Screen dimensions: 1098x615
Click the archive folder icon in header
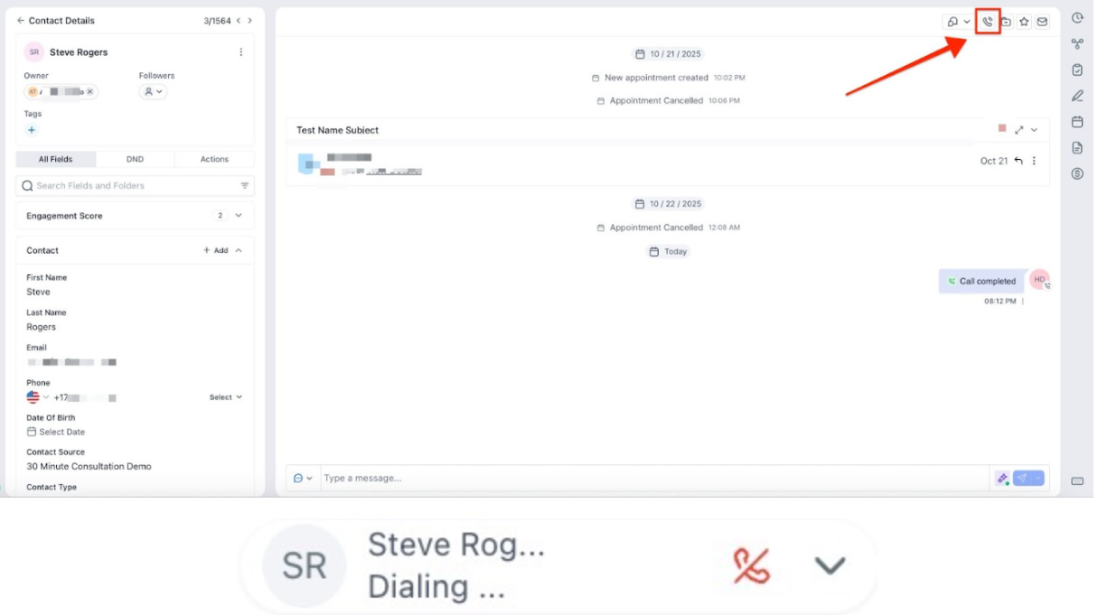[x=1006, y=22]
